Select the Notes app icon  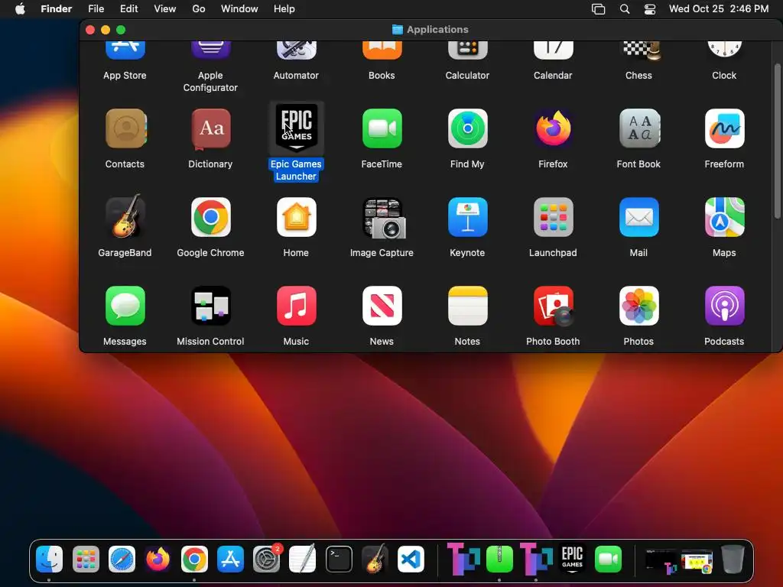(467, 306)
